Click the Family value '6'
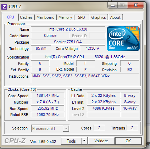This screenshot has height=149, width=150. 40,63
